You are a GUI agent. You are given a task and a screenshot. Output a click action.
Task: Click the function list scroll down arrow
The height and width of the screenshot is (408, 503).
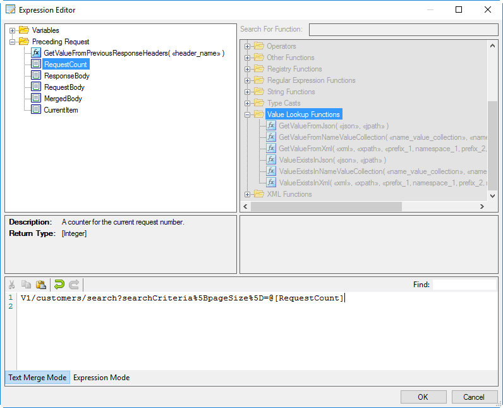coord(492,196)
